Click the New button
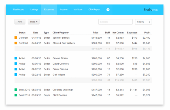Screen dimensions: 170x110 pos(20,22)
